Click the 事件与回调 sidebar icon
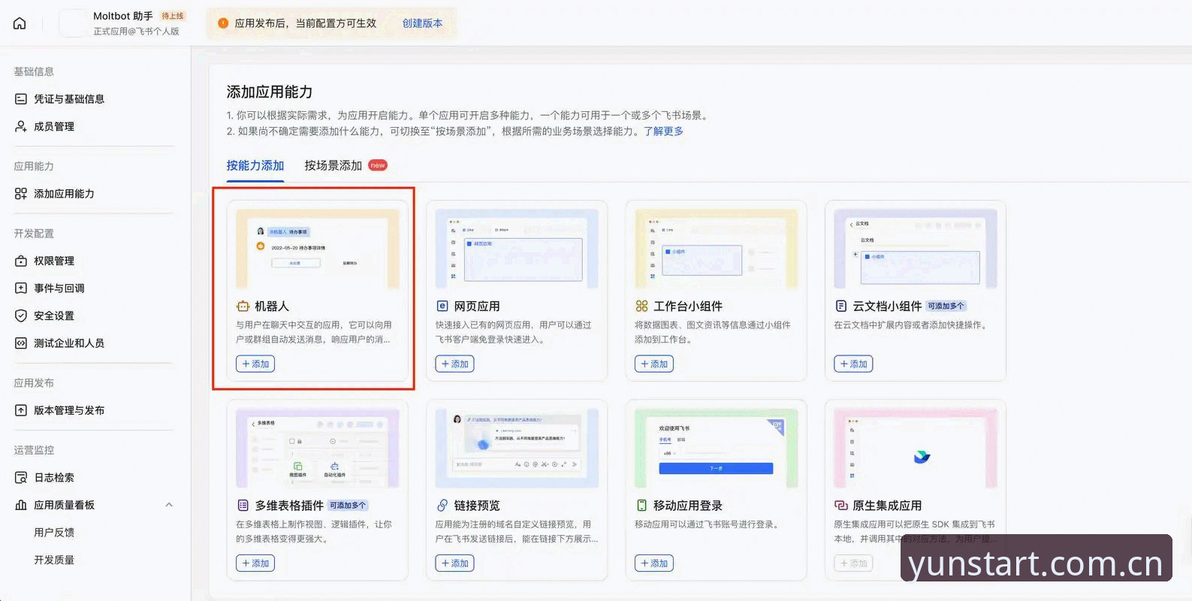1192x601 pixels. click(x=21, y=288)
